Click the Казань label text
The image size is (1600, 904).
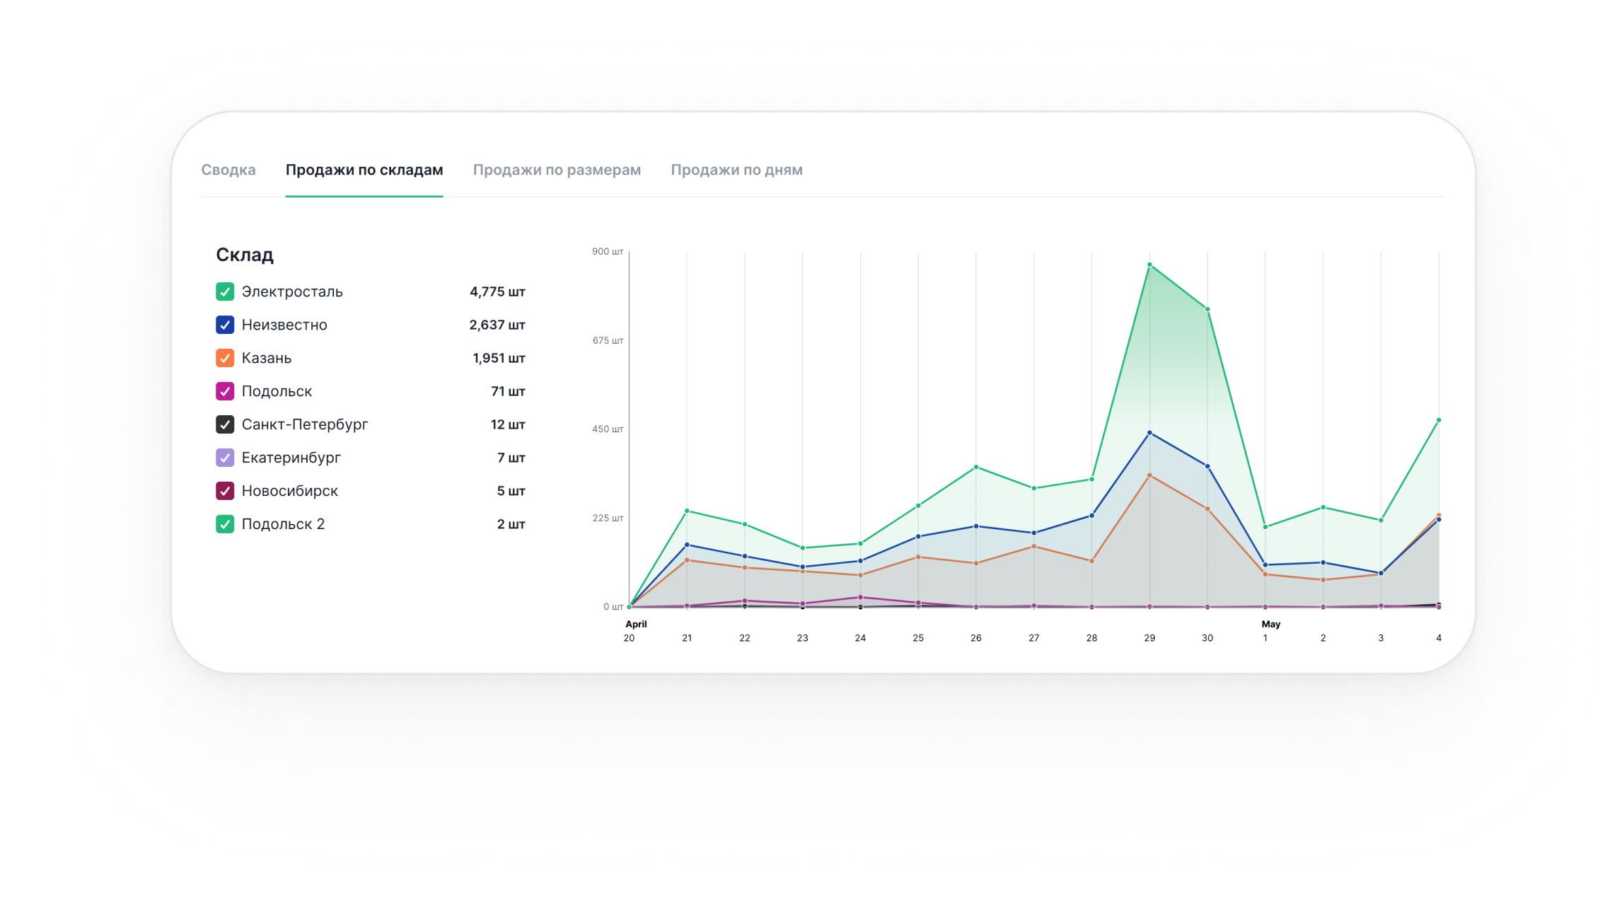267,358
